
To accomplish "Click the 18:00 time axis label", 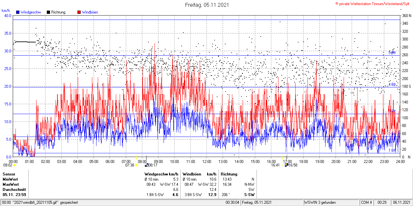I will [303, 161].
